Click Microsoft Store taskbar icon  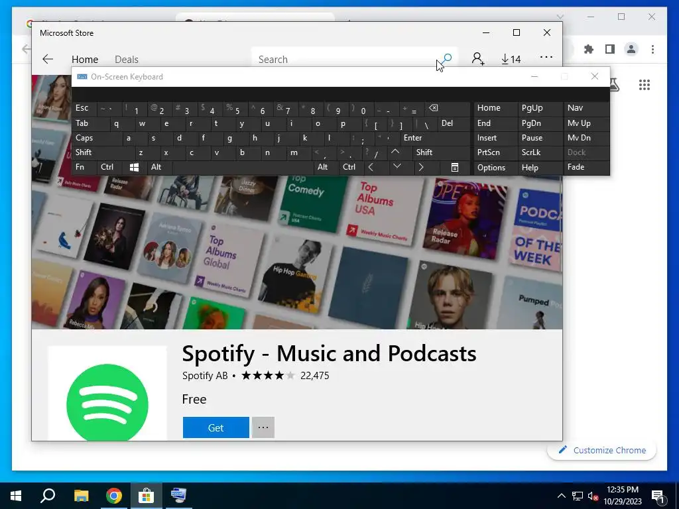[147, 496]
